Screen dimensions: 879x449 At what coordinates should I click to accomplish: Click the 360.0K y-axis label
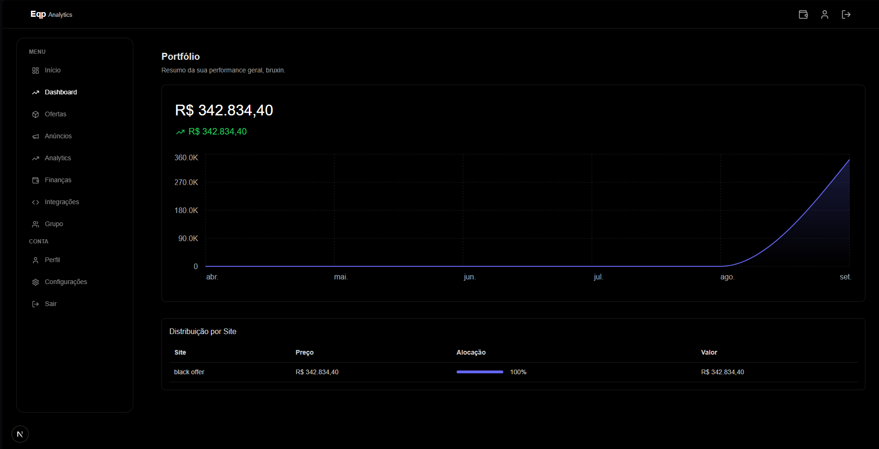186,158
